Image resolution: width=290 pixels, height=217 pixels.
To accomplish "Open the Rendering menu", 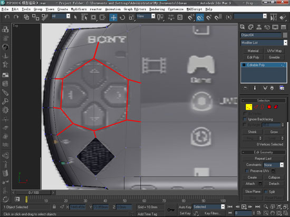I will (157, 9).
